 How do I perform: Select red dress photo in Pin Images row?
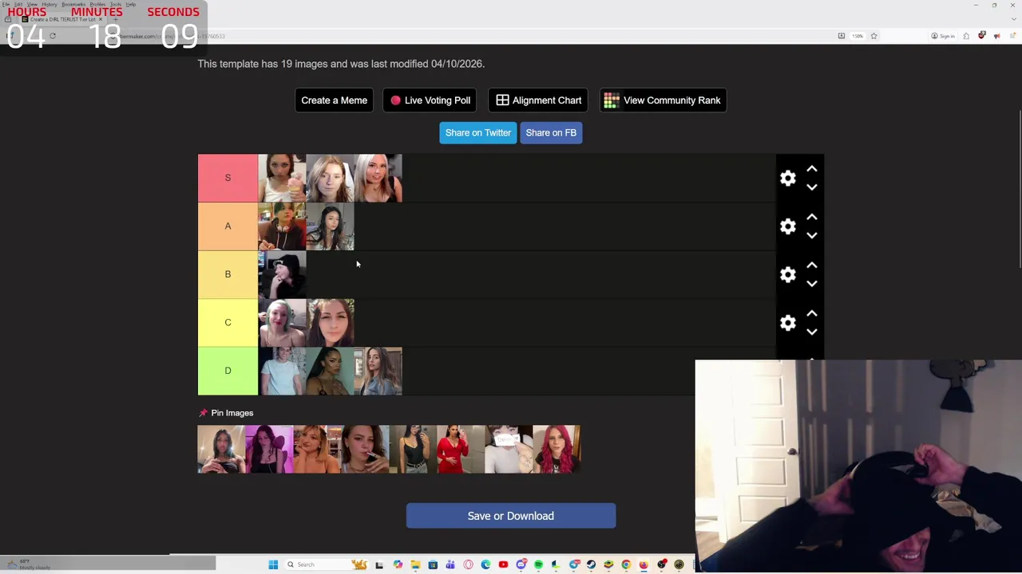pos(461,450)
